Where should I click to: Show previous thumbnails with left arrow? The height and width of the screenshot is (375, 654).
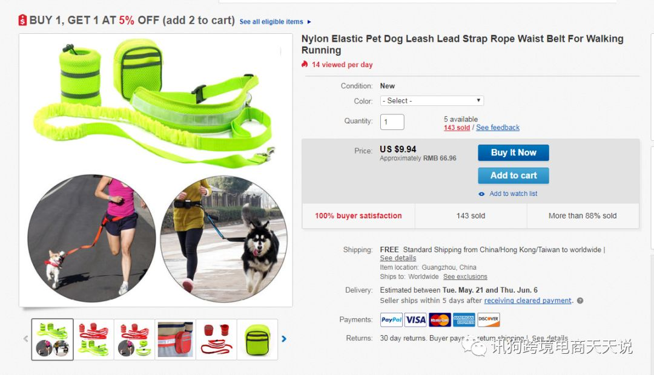[26, 339]
